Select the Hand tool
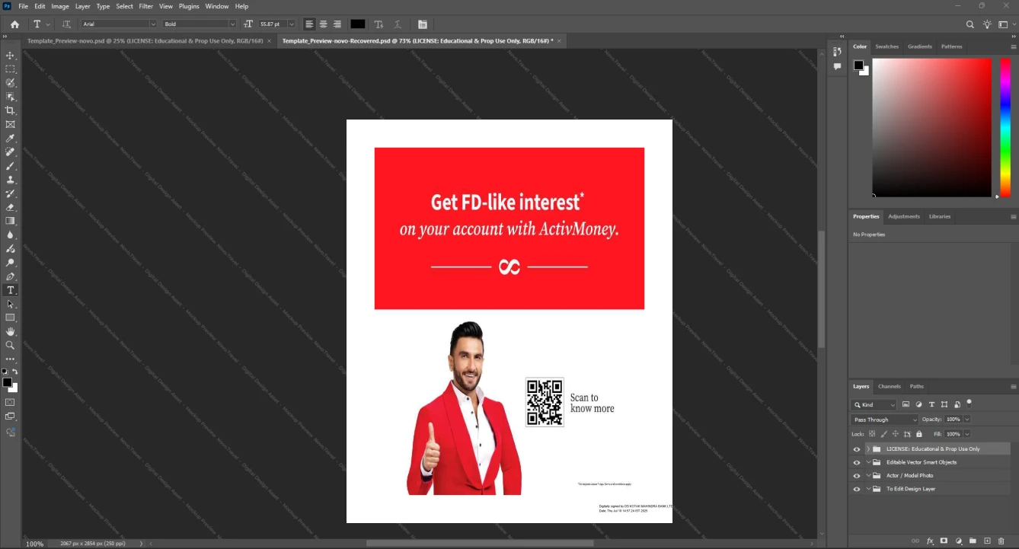This screenshot has height=549, width=1019. click(10, 331)
